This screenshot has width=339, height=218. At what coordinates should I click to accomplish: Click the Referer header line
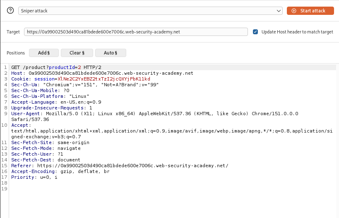point(120,166)
